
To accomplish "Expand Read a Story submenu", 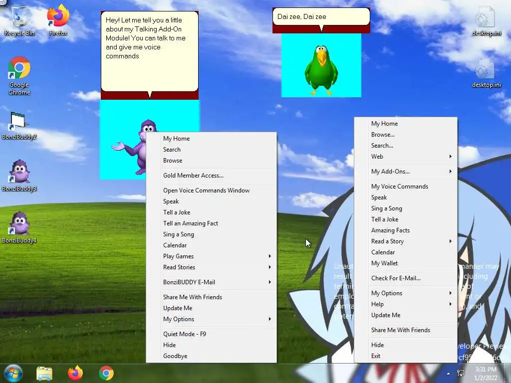I will tap(406, 241).
